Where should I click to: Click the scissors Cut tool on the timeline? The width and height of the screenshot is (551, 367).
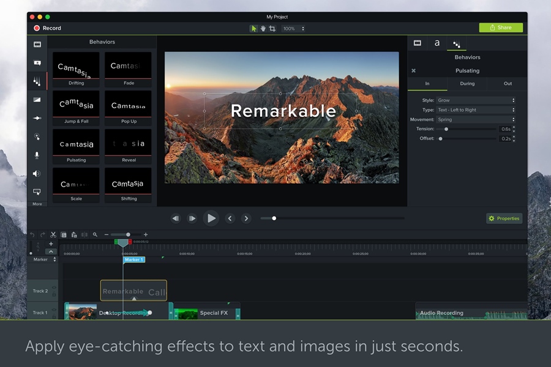click(53, 234)
